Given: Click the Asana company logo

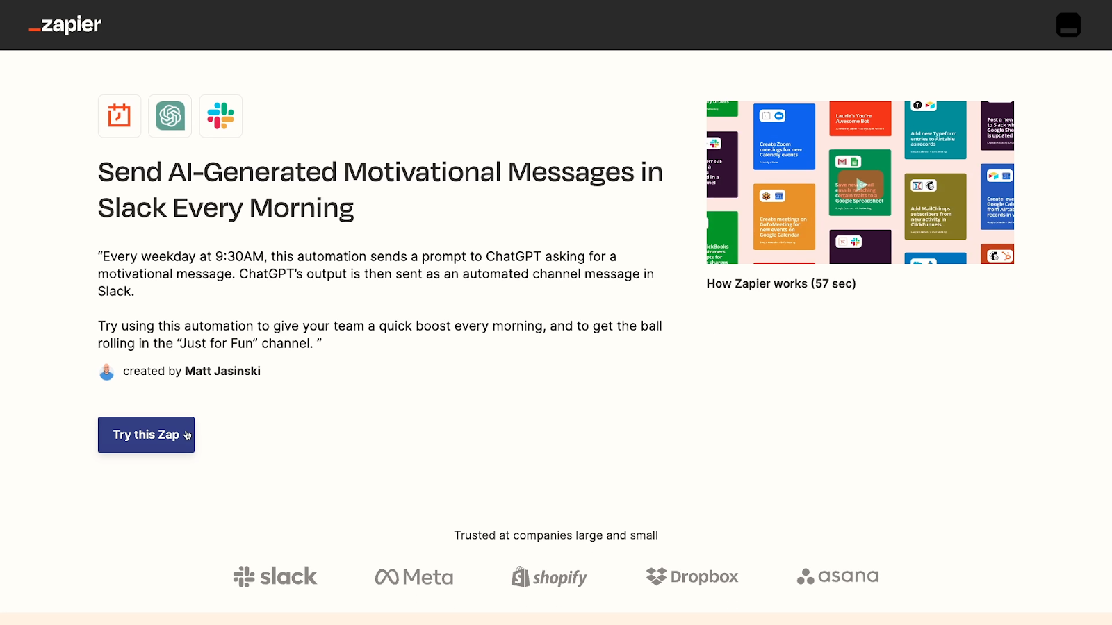Looking at the screenshot, I should point(837,576).
